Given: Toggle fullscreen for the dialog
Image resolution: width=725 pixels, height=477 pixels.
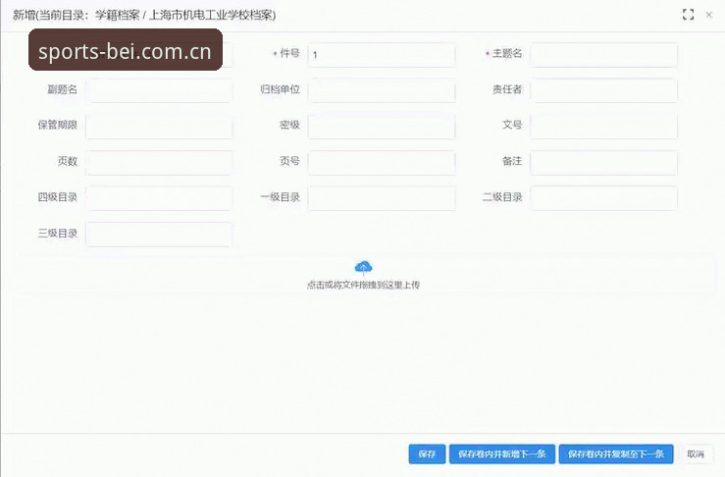Looking at the screenshot, I should (x=688, y=15).
